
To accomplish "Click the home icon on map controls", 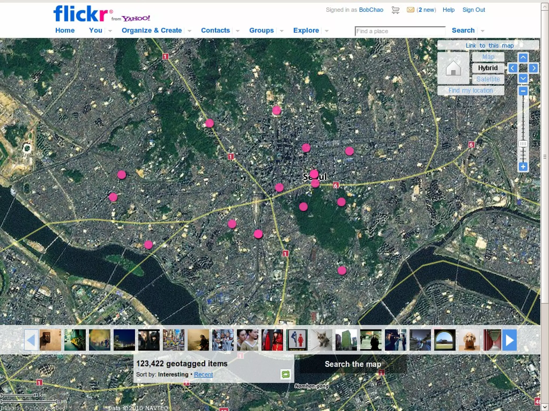I will click(x=453, y=68).
